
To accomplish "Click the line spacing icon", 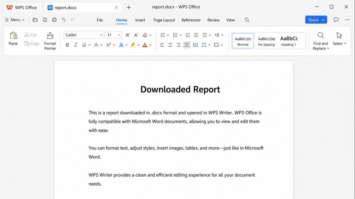I will [x=204, y=45].
